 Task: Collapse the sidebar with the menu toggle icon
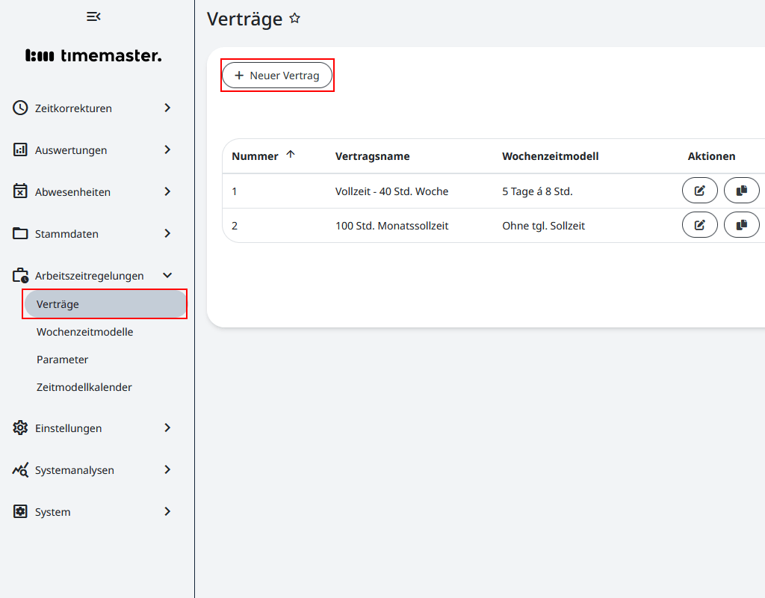tap(93, 16)
